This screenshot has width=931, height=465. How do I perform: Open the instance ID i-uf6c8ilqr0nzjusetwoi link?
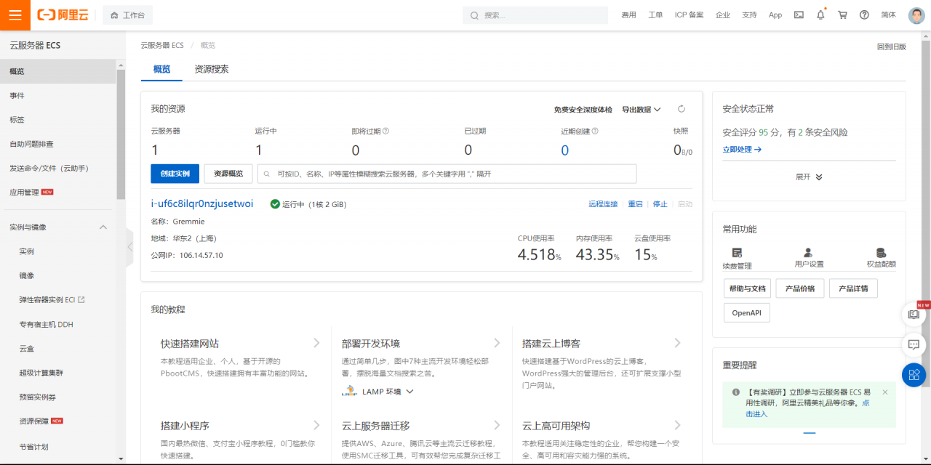201,204
